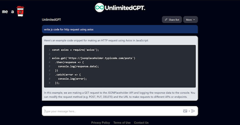Click the axios.get URL line in code
240x125 pixels.
93,58
